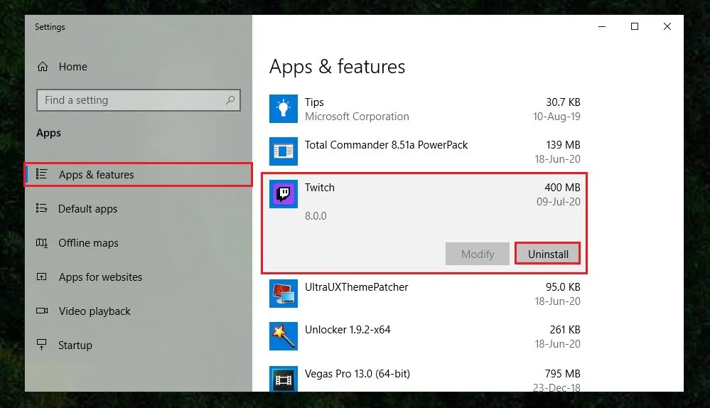Click the UltraUXThemePatcher app icon
Image resolution: width=710 pixels, height=408 pixels.
pos(284,294)
